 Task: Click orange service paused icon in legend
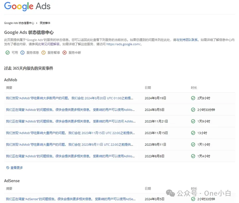point(43,53)
